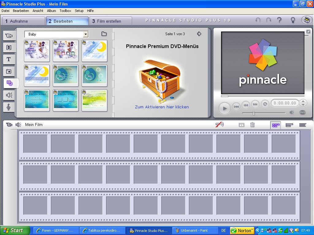The height and width of the screenshot is (235, 314).
Task: Click the player scrubber bar
Action: (x=262, y=96)
